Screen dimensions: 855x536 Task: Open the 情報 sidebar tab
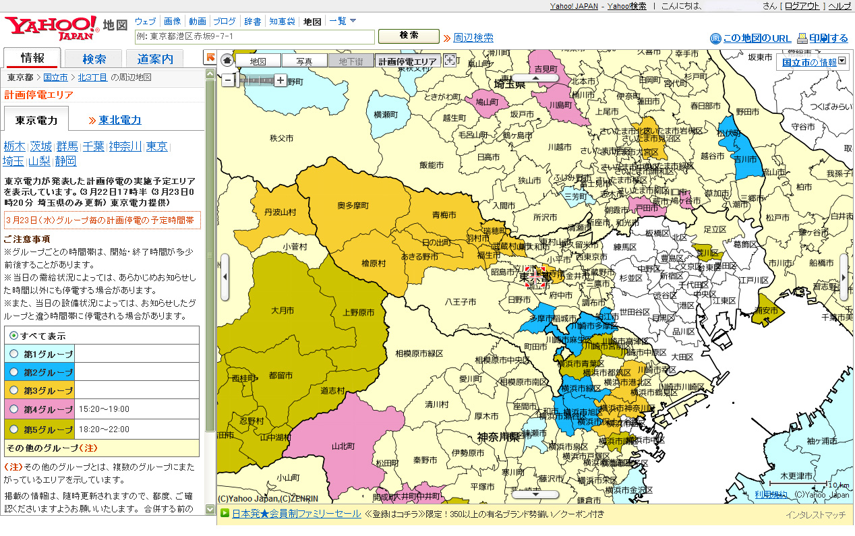(x=32, y=58)
